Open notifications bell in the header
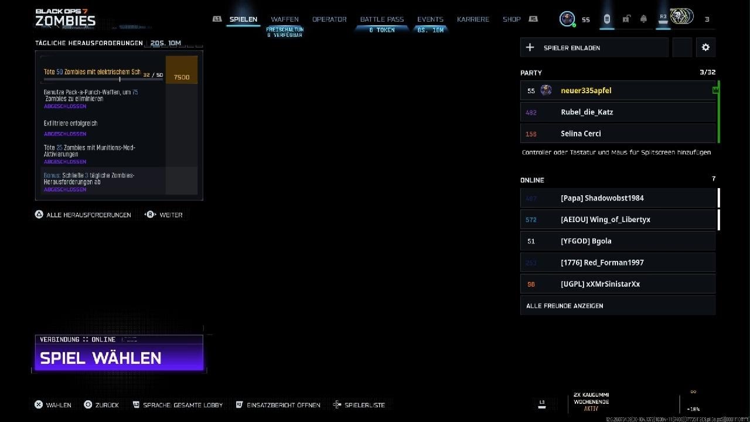750x422 pixels. 643,19
